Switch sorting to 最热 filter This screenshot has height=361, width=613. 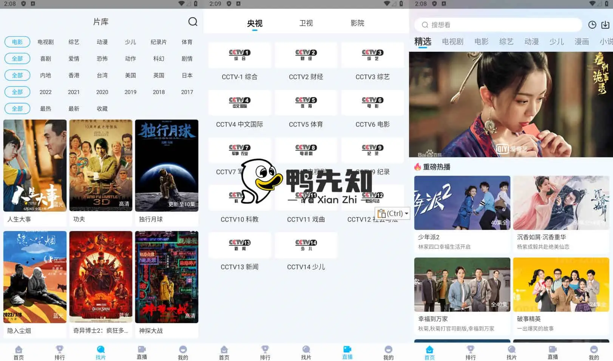[46, 109]
